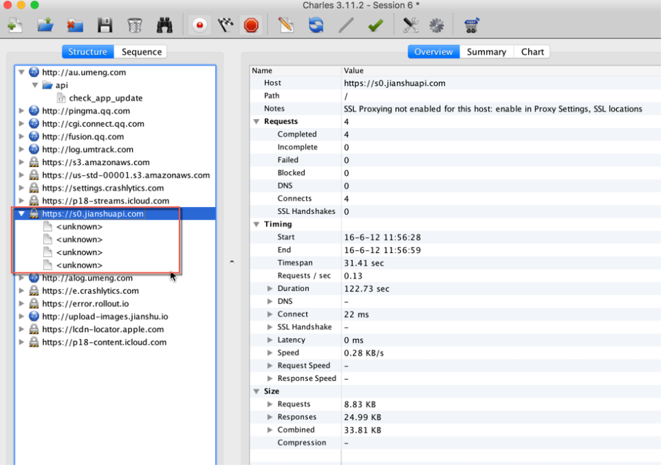
Task: Toggle recording with the red record button
Action: click(x=199, y=25)
